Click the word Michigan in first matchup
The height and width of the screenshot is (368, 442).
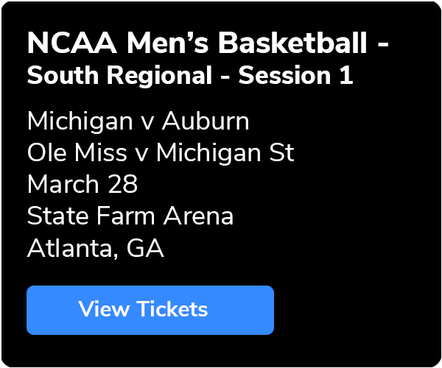click(80, 121)
